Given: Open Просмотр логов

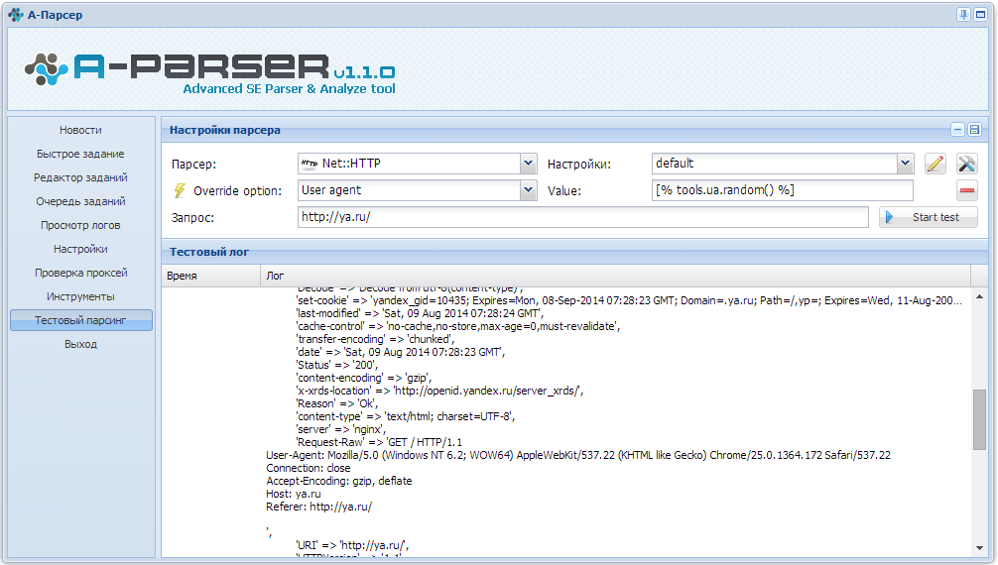Looking at the screenshot, I should [80, 225].
